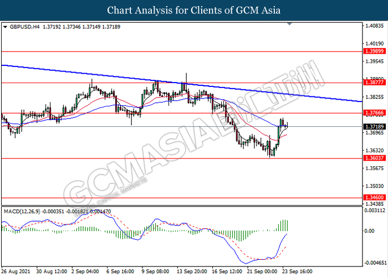The image size is (388, 277).
Task: Select the 1.39899 red price label
Action: 374,51
